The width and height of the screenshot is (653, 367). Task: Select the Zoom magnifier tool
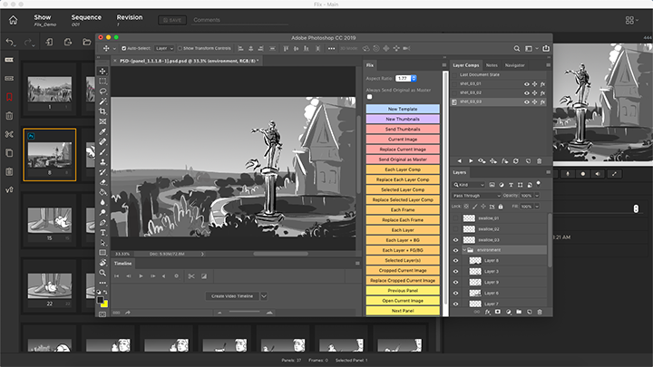[102, 272]
